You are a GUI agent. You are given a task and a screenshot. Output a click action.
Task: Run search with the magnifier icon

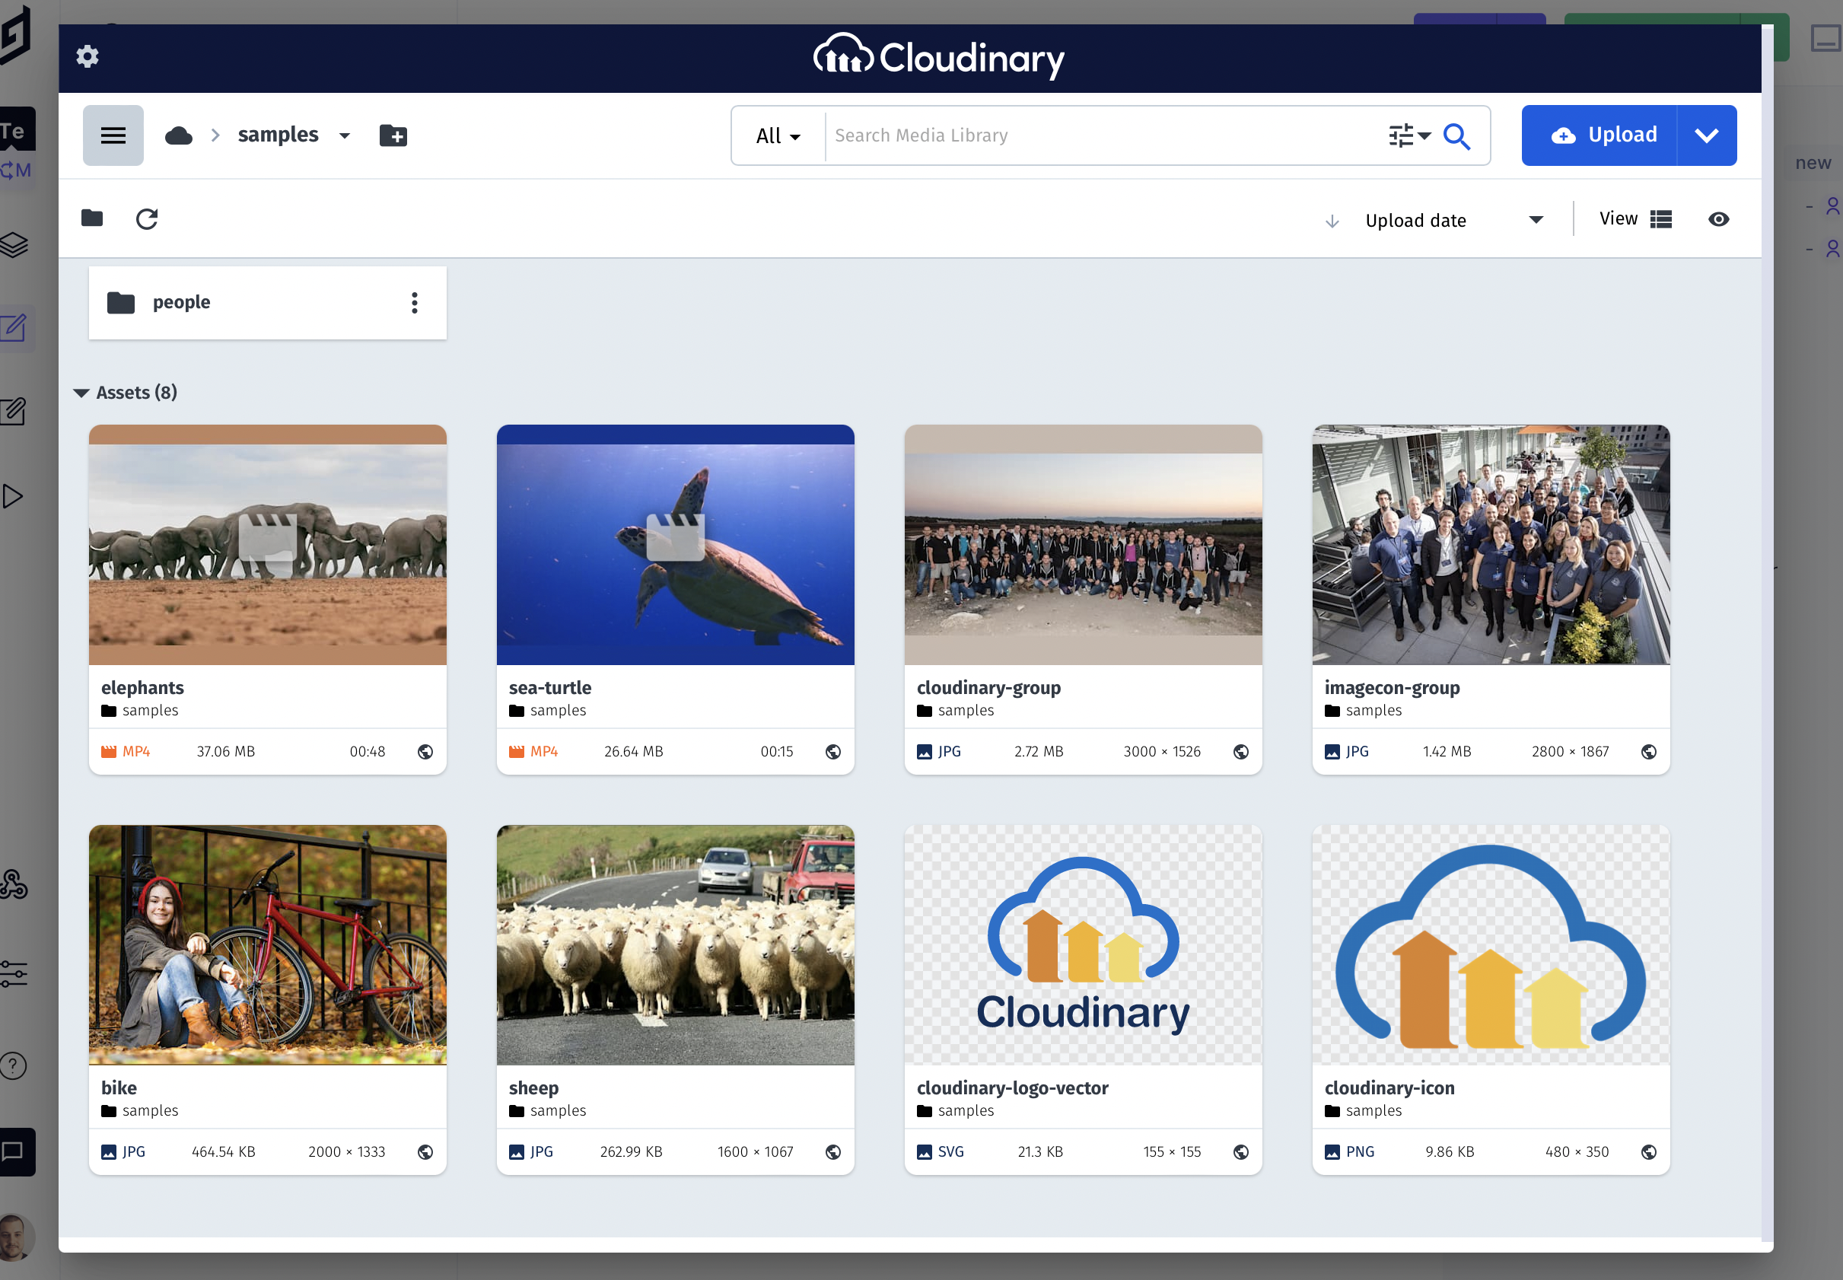1456,136
